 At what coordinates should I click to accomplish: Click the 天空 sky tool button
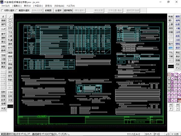pos(10,100)
